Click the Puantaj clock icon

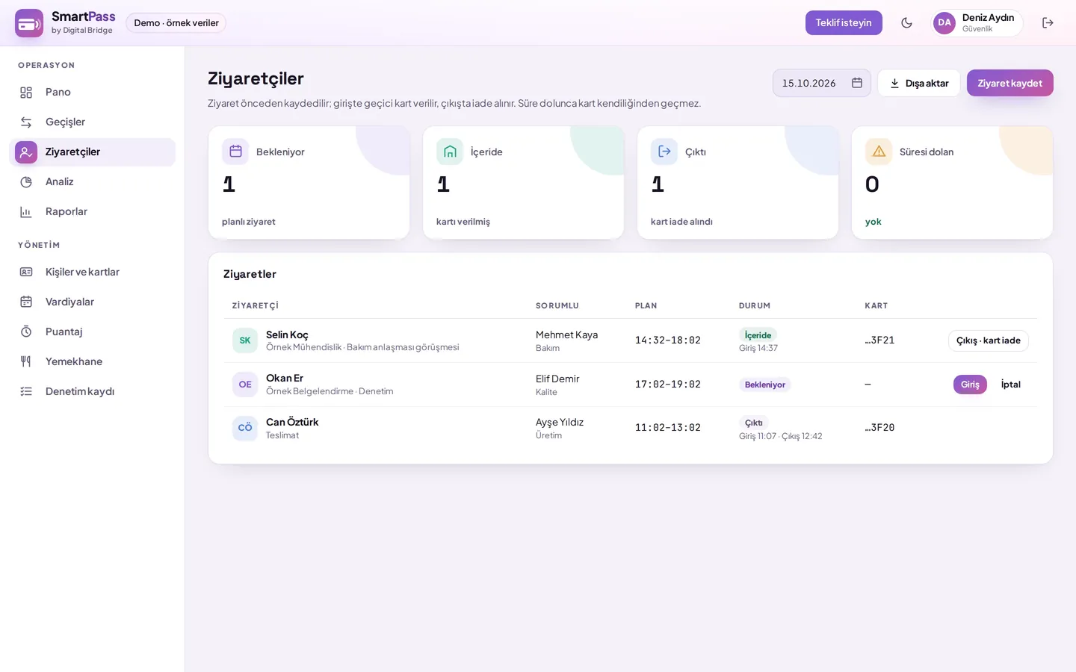[x=26, y=332]
